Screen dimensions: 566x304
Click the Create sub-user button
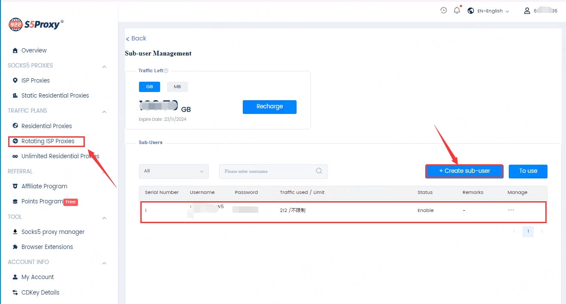(x=464, y=171)
